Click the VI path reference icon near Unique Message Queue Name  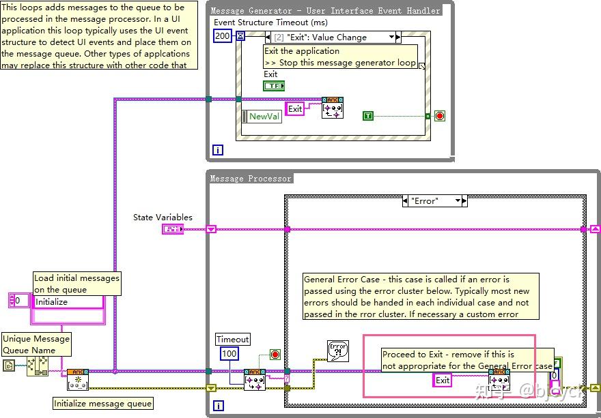point(9,364)
